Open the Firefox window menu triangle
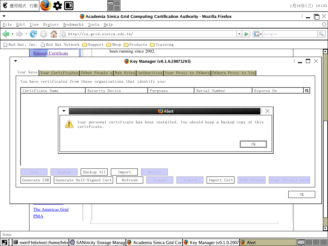Screen dimensions: 328x246 4,16
